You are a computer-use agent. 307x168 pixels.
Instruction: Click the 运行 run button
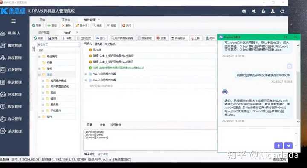[101, 38]
